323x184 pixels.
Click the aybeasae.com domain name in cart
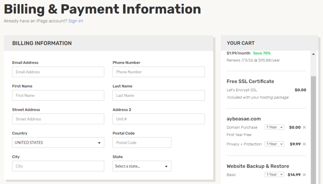pos(244,119)
